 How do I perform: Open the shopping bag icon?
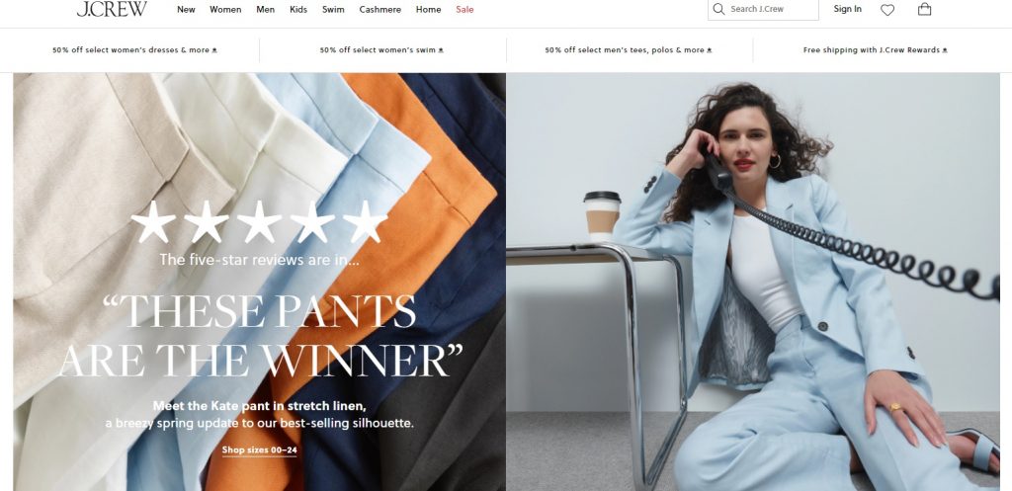tap(924, 9)
